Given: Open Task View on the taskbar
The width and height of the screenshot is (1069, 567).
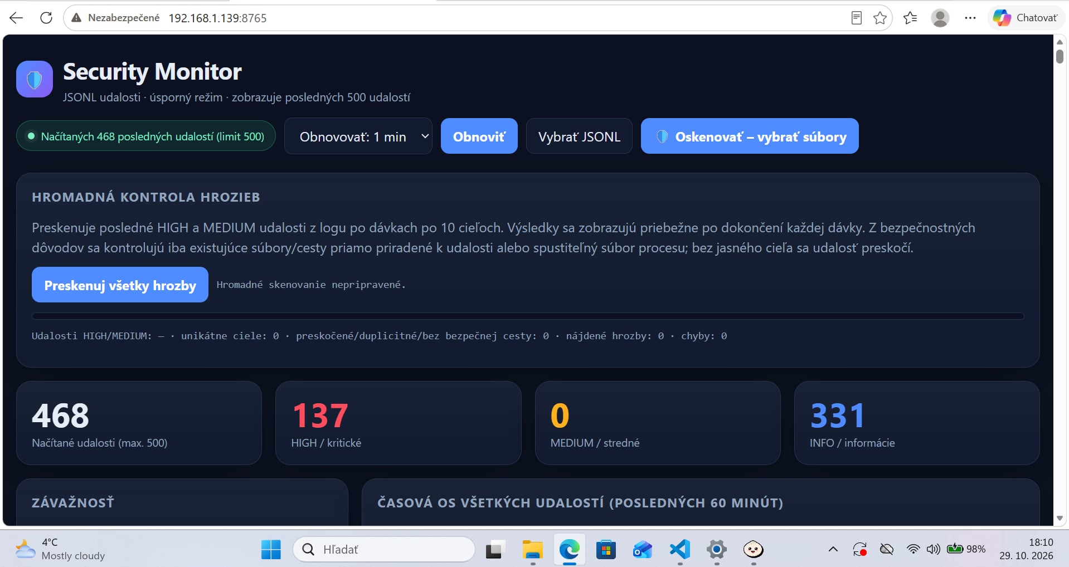Looking at the screenshot, I should pyautogui.click(x=494, y=550).
